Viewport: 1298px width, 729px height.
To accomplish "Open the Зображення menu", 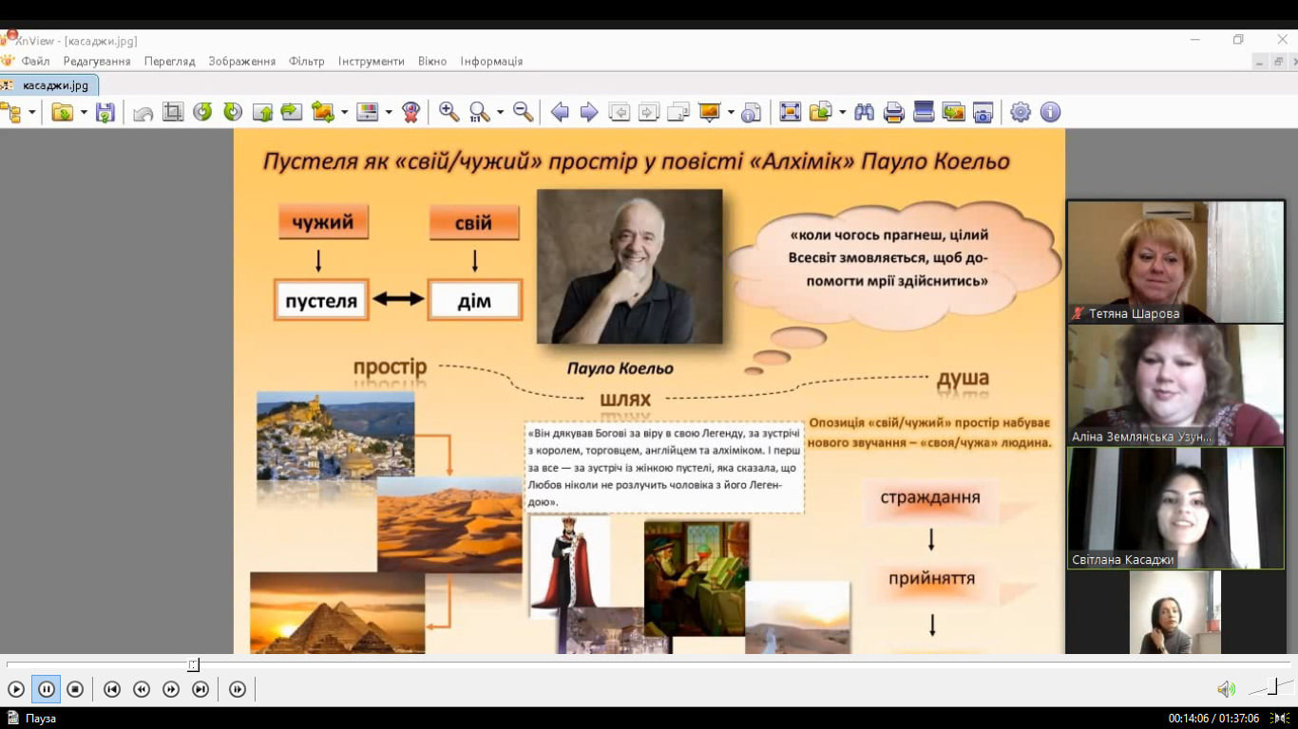I will [x=242, y=61].
